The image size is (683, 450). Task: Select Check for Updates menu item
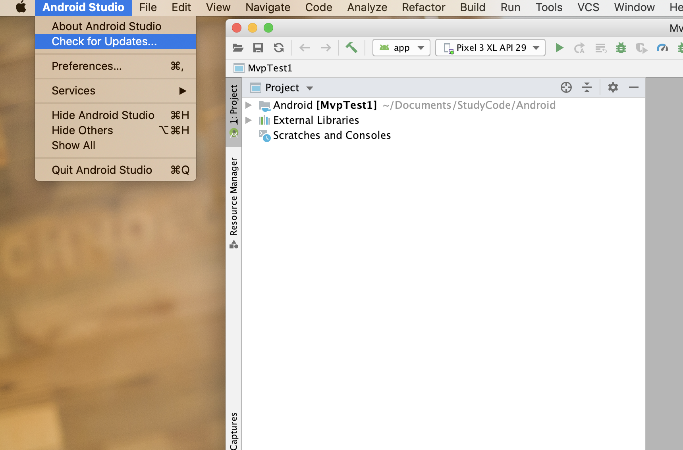coord(104,41)
